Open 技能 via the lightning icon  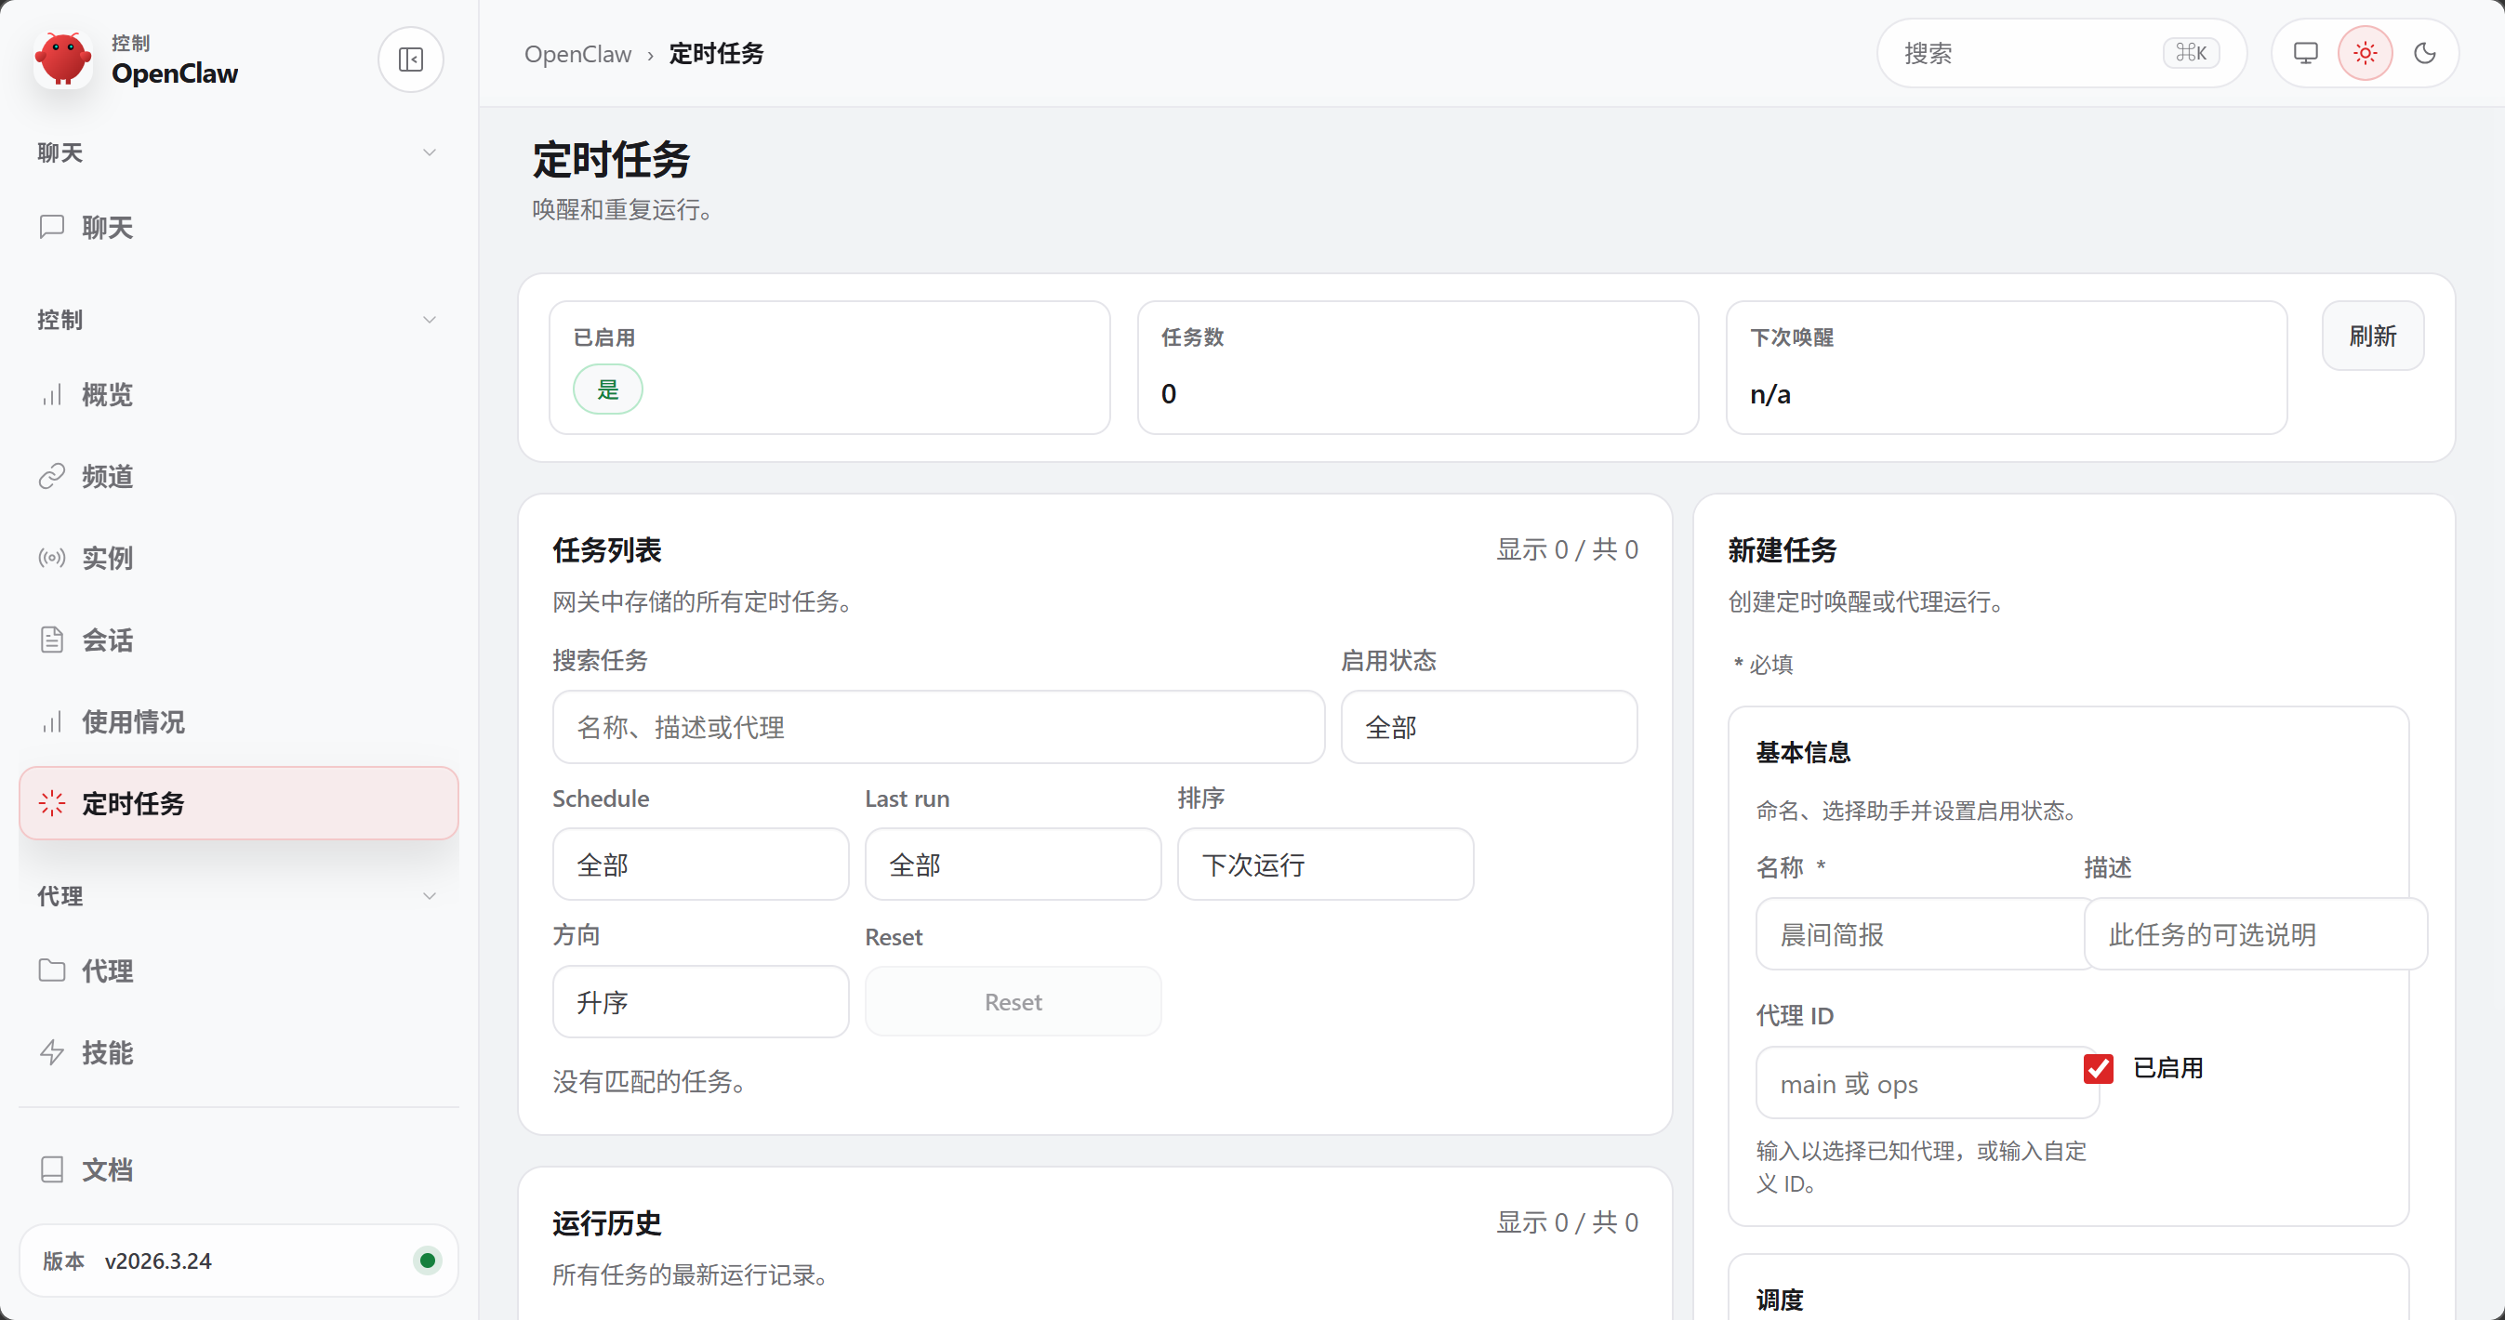tap(51, 1051)
